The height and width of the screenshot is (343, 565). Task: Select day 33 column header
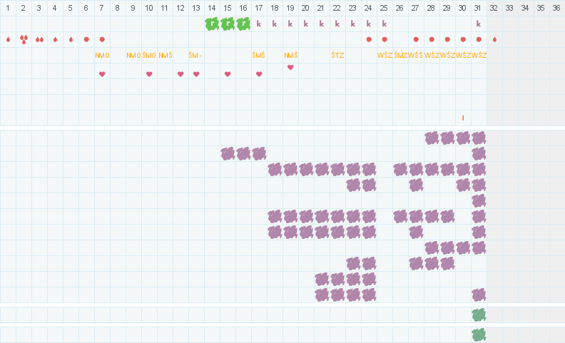click(509, 9)
